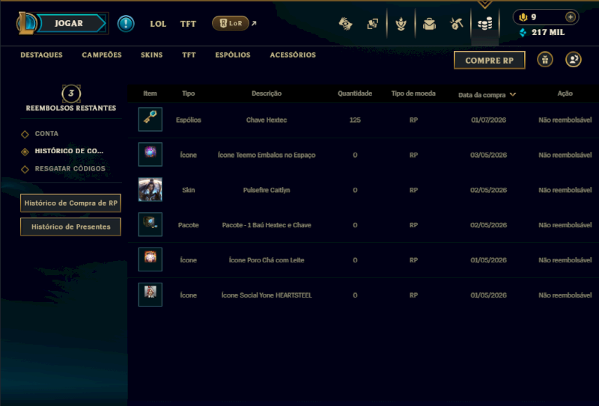Screen dimensions: 599x406
Task: Click the Compre RP button
Action: [x=490, y=61]
